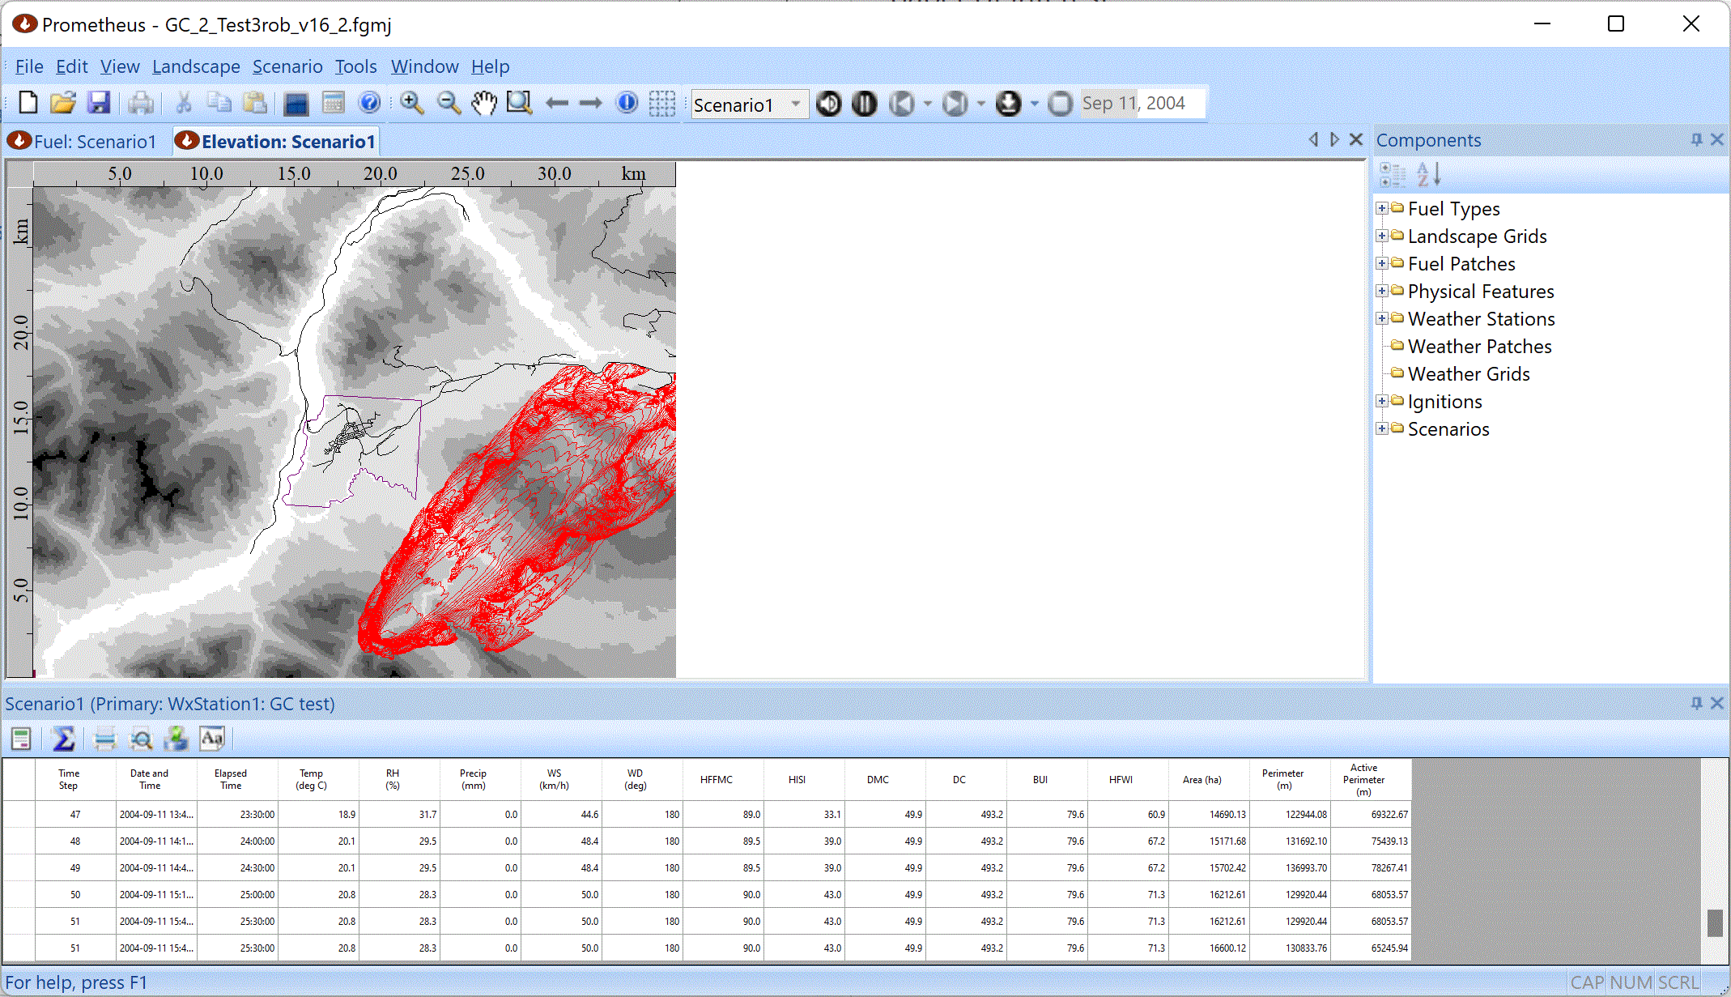Click the Sep 11, 2004 date field
This screenshot has width=1731, height=997.
(1142, 104)
